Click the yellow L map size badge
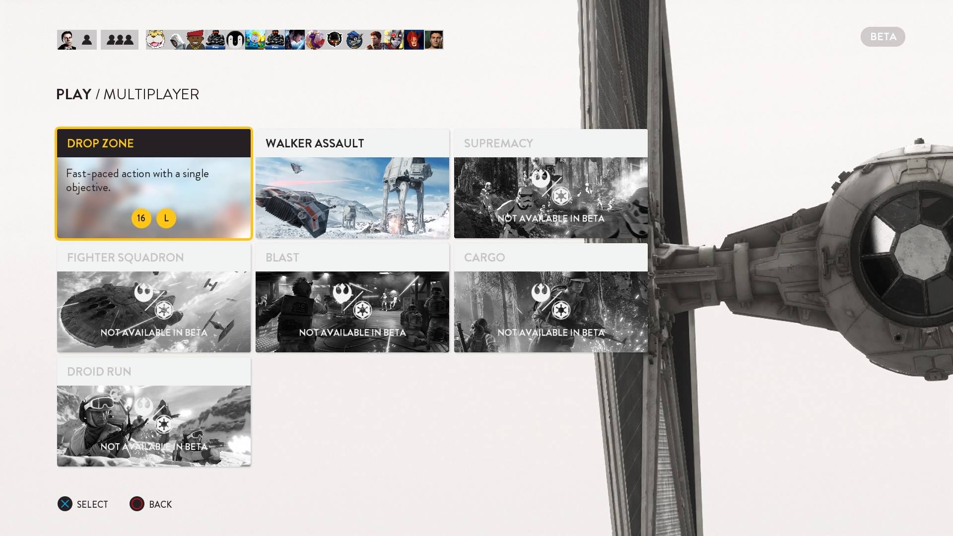The image size is (953, 536). [x=166, y=218]
